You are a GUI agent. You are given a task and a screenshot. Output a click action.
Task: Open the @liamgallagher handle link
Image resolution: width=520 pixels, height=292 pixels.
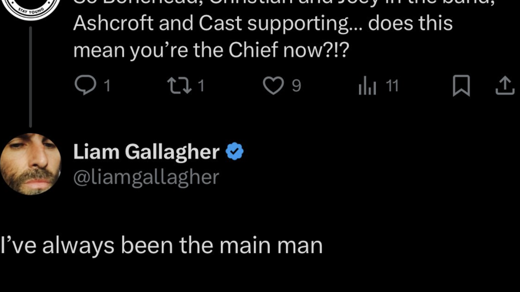point(146,177)
